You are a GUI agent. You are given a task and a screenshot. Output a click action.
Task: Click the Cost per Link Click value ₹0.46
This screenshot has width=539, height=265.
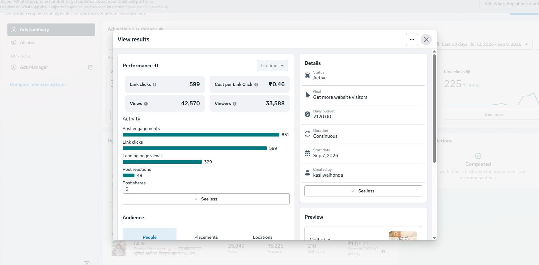pos(277,84)
